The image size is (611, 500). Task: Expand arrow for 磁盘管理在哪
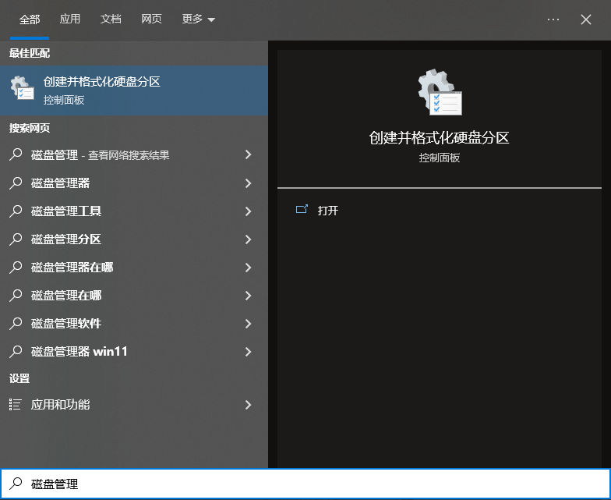click(248, 295)
